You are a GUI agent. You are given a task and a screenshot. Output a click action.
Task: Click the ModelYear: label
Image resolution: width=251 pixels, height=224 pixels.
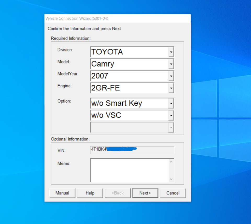tap(68, 74)
